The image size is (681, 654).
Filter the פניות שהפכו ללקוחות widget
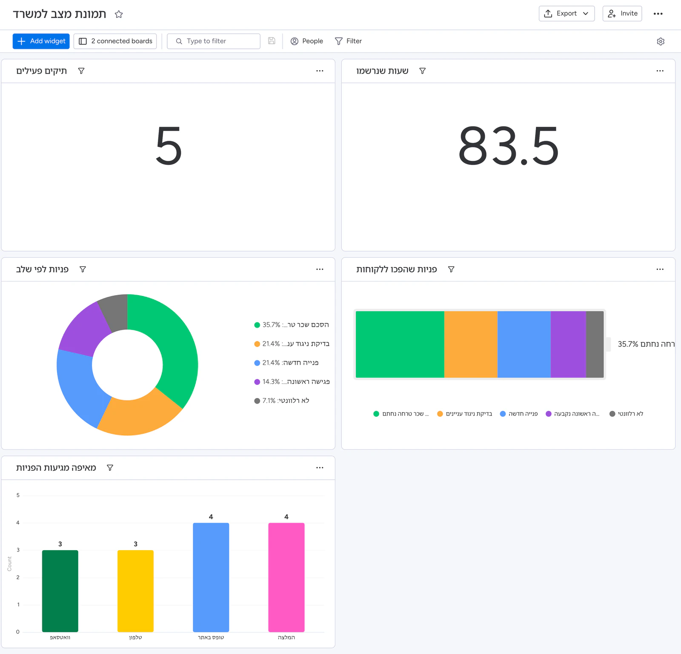point(451,269)
